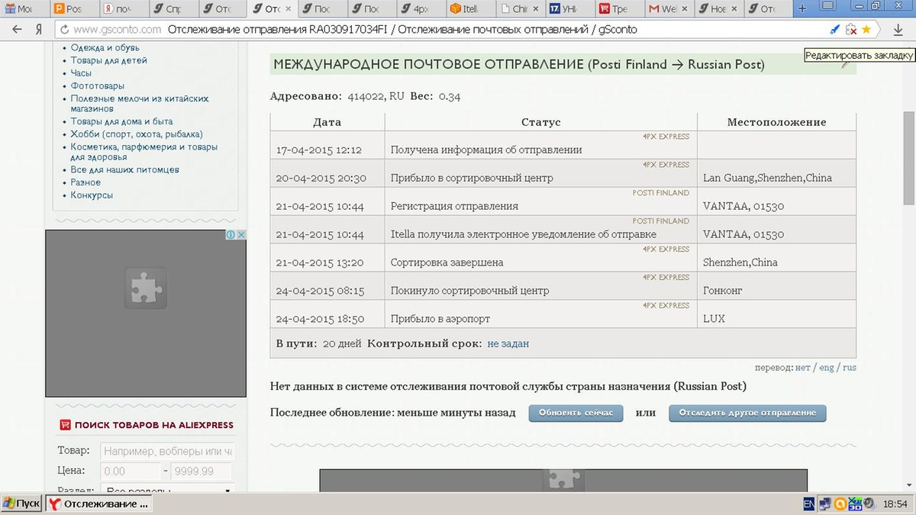Click 'Обновить сейчас' button
This screenshot has width=916, height=515.
pos(576,413)
